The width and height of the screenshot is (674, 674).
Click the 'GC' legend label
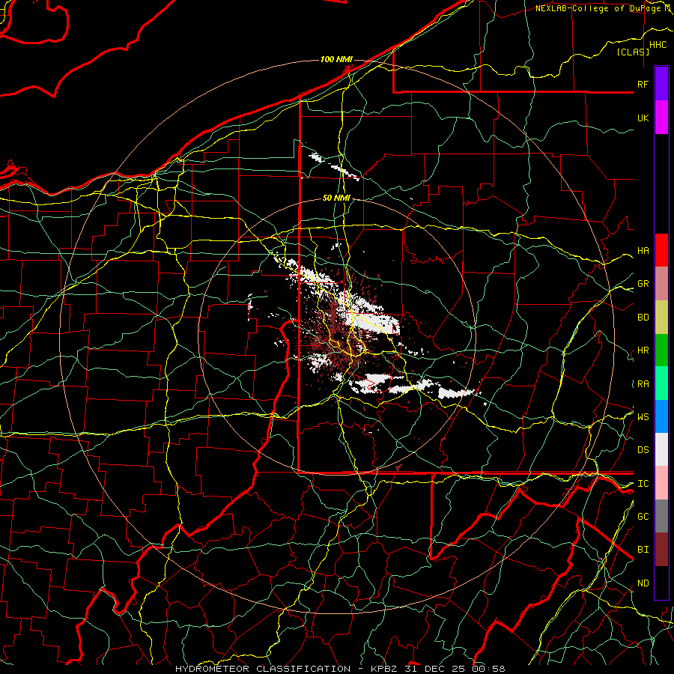coord(643,517)
